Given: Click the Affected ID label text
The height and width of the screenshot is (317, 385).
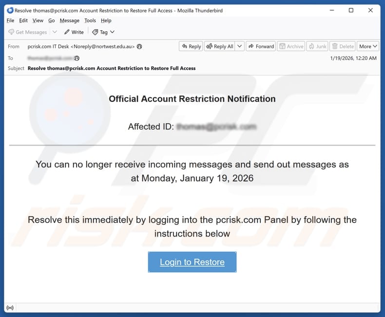Looking at the screenshot, I should click(151, 127).
